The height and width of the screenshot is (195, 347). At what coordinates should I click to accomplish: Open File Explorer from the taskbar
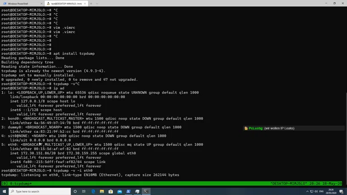102,191
